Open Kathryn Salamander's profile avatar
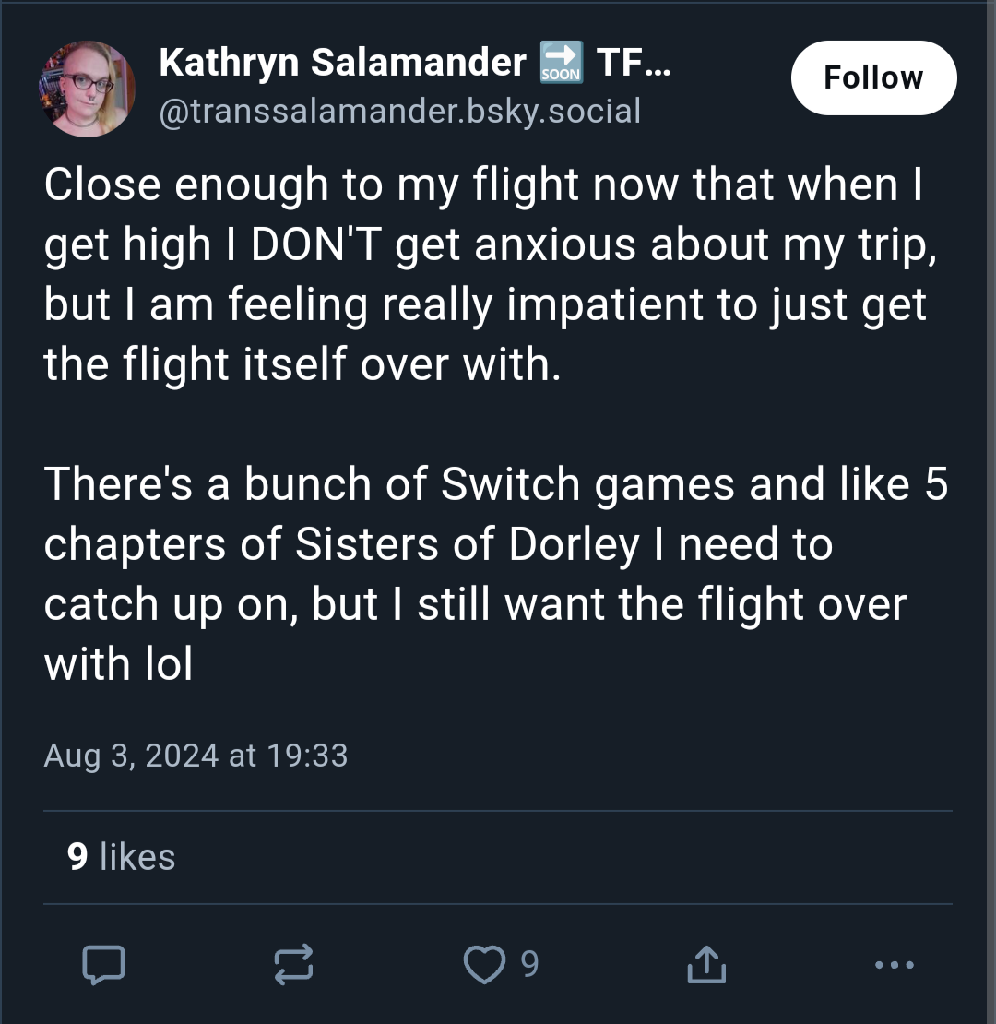This screenshot has height=1024, width=996. pyautogui.click(x=88, y=89)
